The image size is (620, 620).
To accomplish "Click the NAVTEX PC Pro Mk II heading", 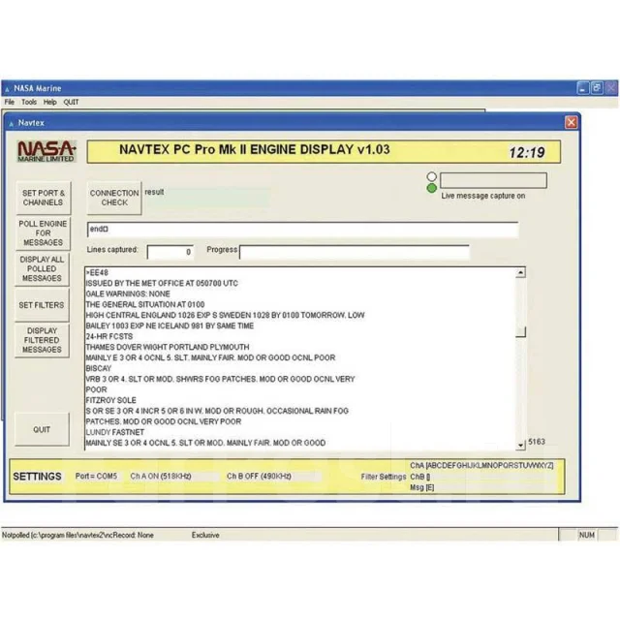I will (254, 149).
